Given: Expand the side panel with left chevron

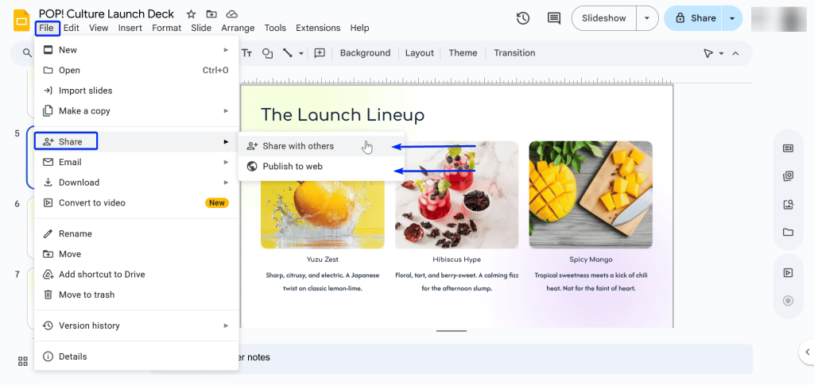Looking at the screenshot, I should coord(808,352).
